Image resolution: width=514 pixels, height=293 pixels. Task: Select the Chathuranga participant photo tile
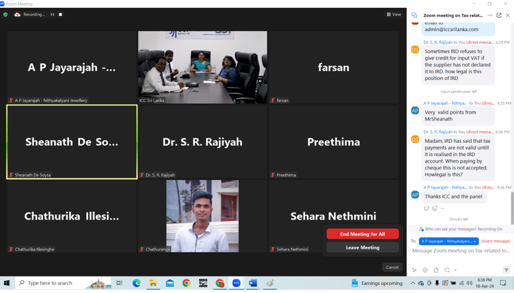pyautogui.click(x=202, y=216)
